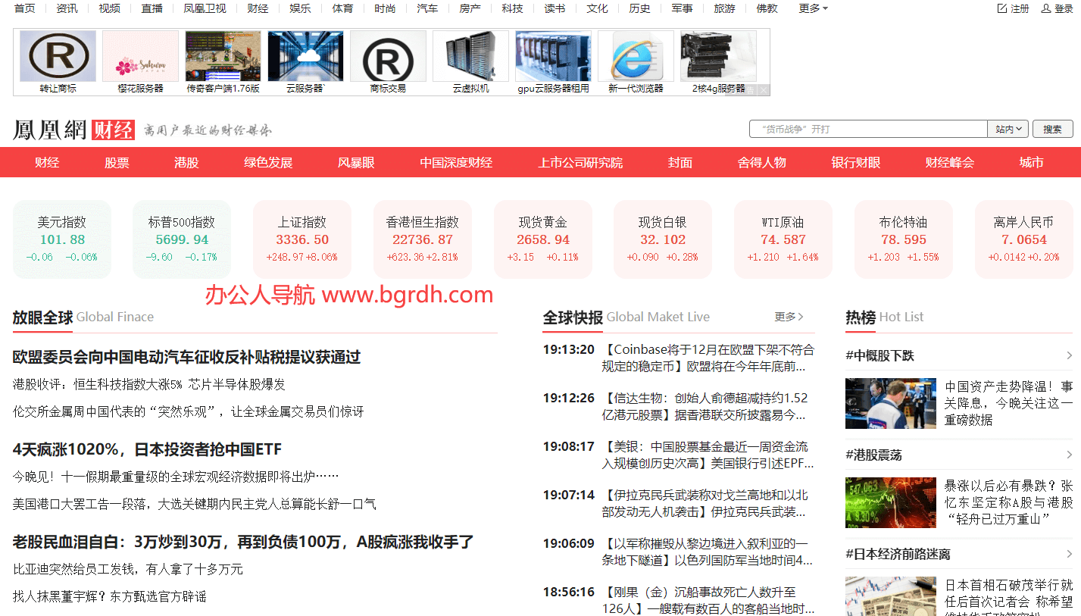This screenshot has width=1081, height=616.
Task: Close the ad banner with X icon
Action: point(764,90)
